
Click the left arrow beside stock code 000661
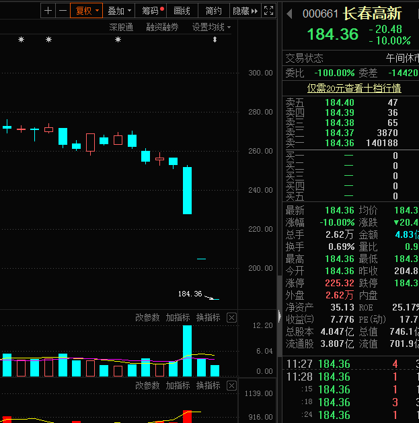click(290, 13)
